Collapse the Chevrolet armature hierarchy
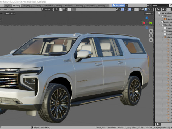Screen dimensions: 172x129 pos(162,37)
